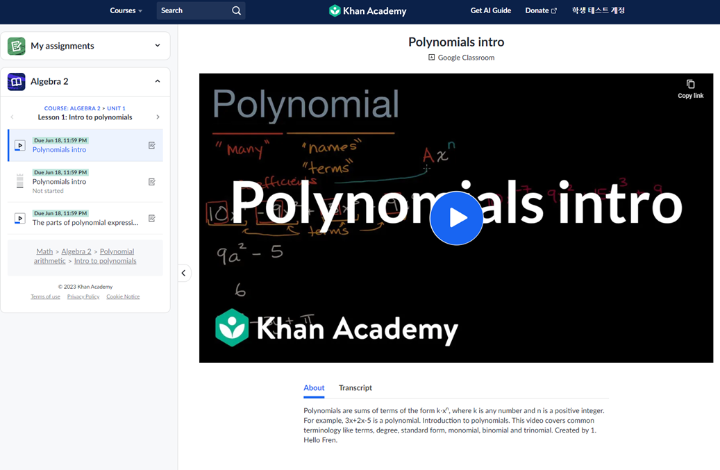Screen dimensions: 720x470
Task: Click the video icon for The parts of polynomial expressions
Action: tap(19, 219)
